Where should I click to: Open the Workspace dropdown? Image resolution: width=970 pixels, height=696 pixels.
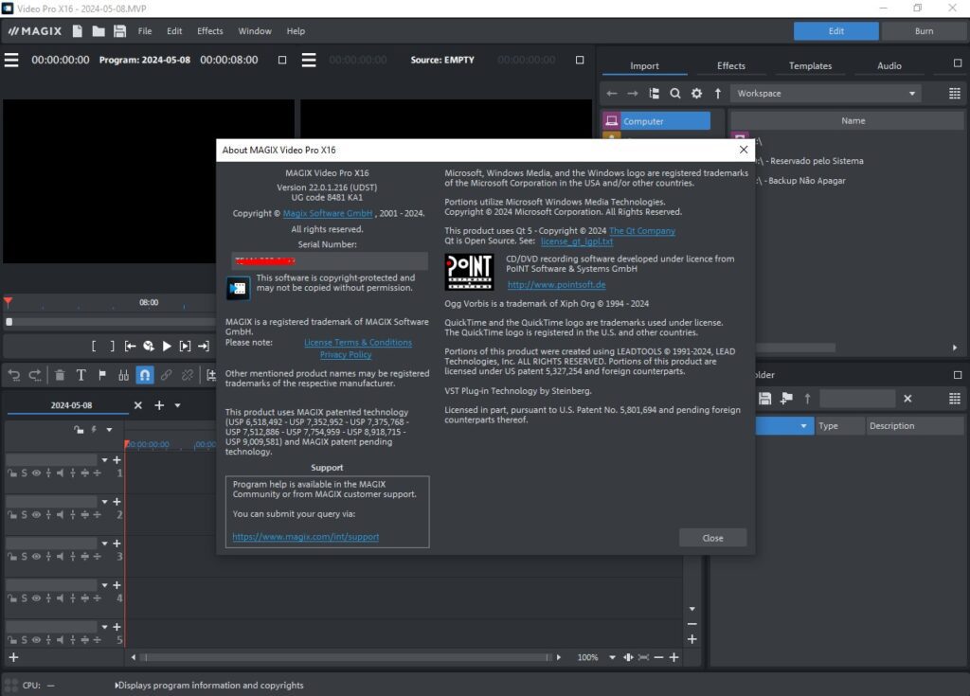pos(824,93)
